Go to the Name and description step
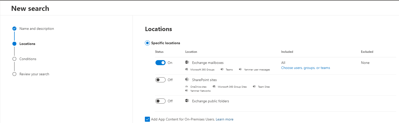399x123 pixels. point(37,29)
